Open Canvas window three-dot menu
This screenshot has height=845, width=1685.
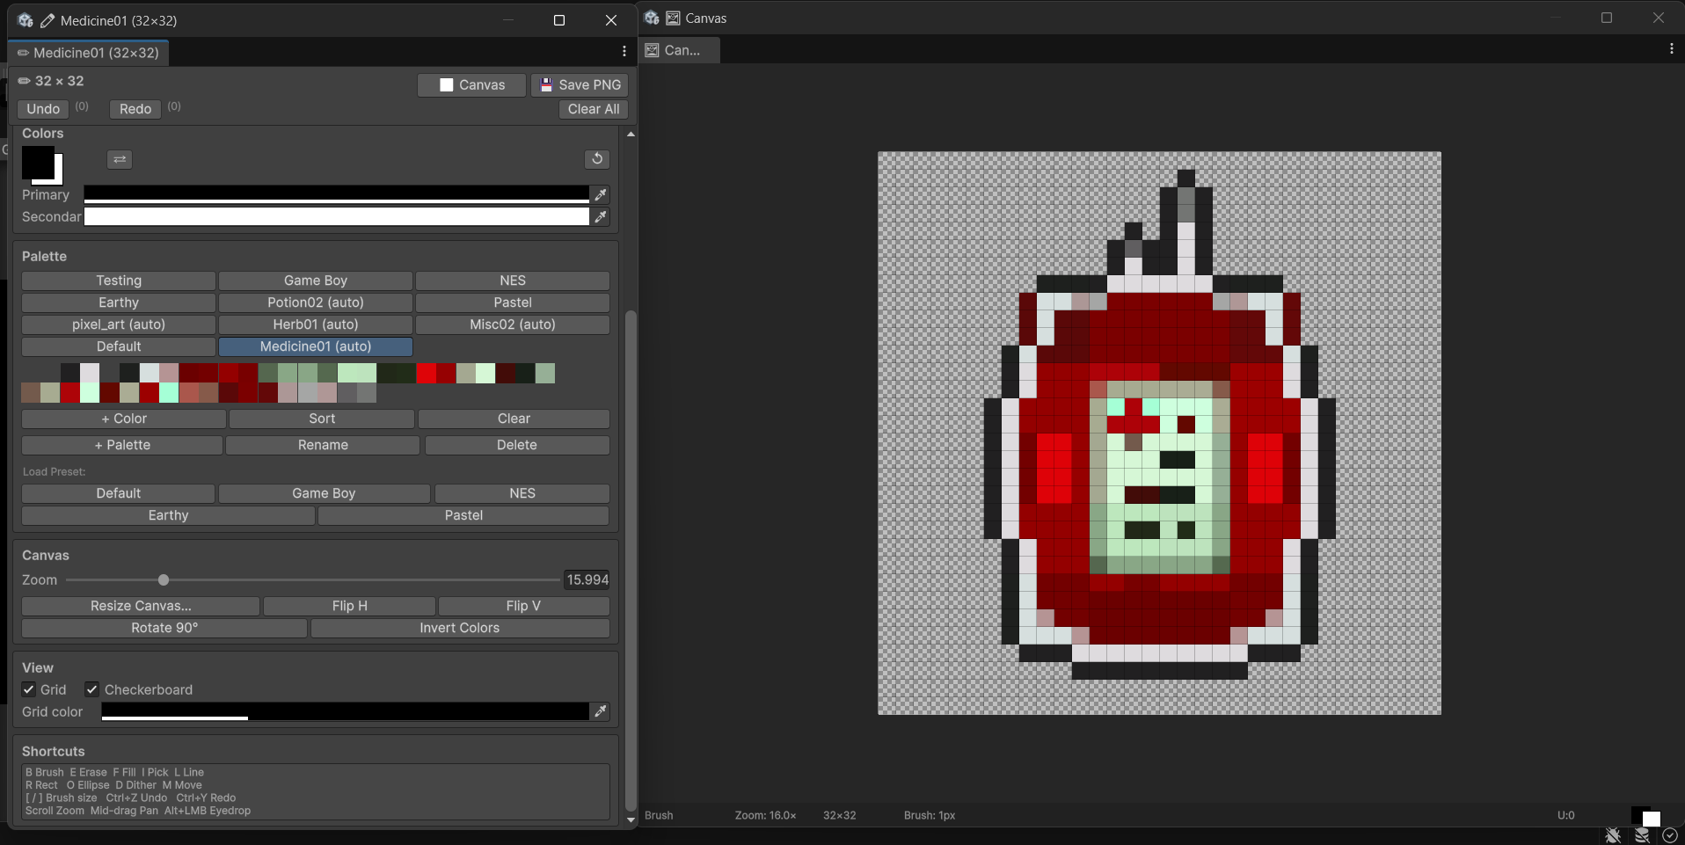(1671, 49)
